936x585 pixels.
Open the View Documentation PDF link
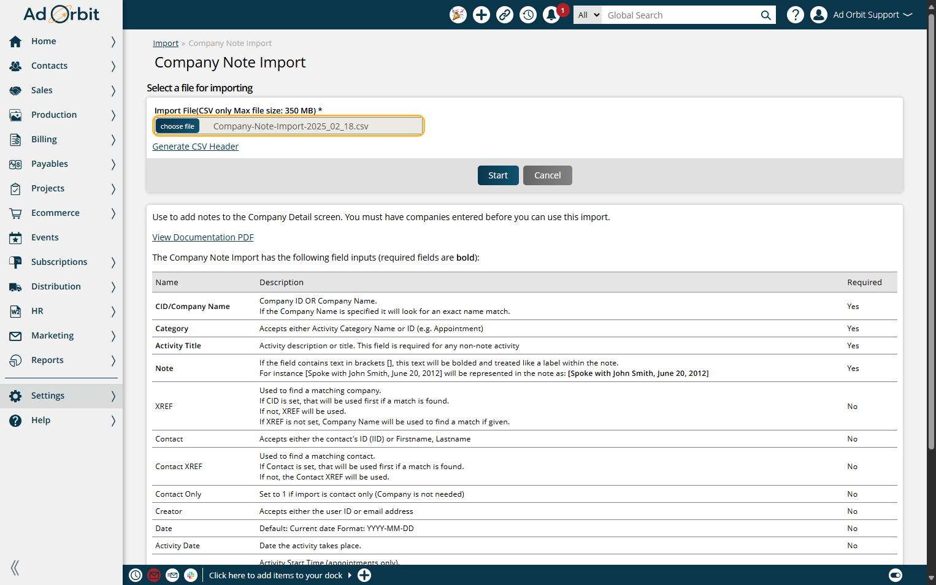(203, 237)
